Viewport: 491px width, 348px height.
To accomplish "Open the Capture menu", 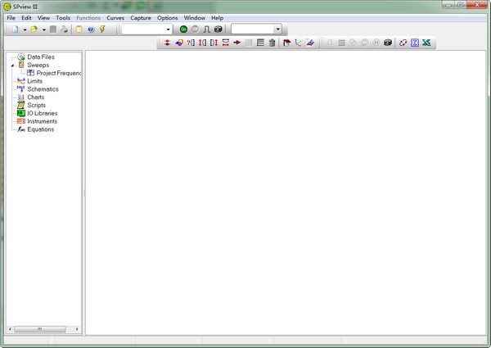I will coord(141,18).
